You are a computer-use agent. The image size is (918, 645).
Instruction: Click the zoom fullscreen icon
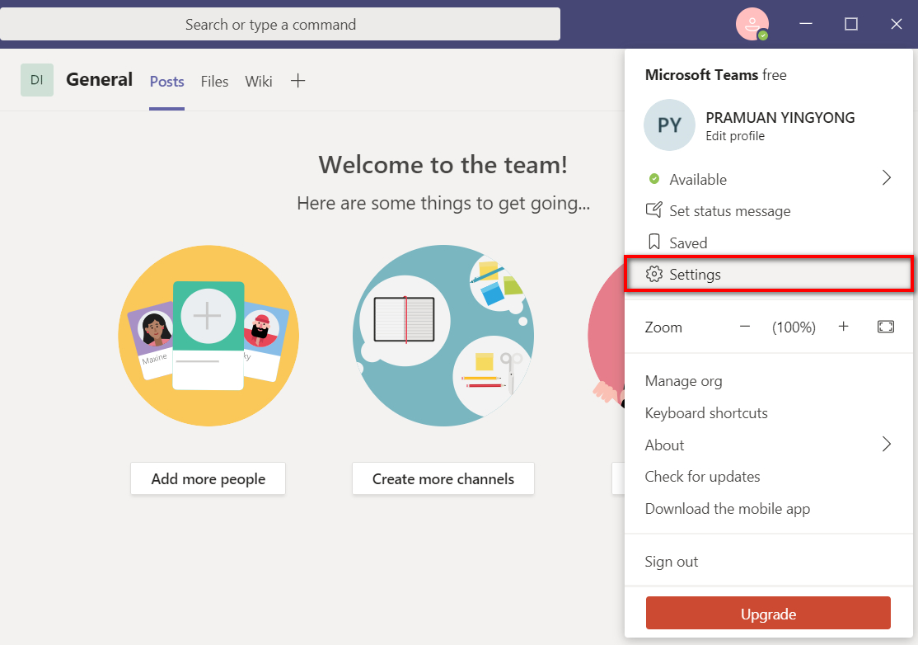885,327
